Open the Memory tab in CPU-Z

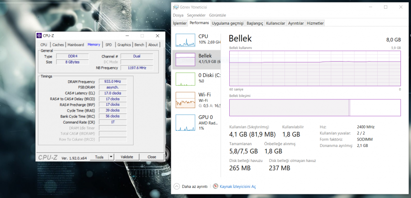94,44
